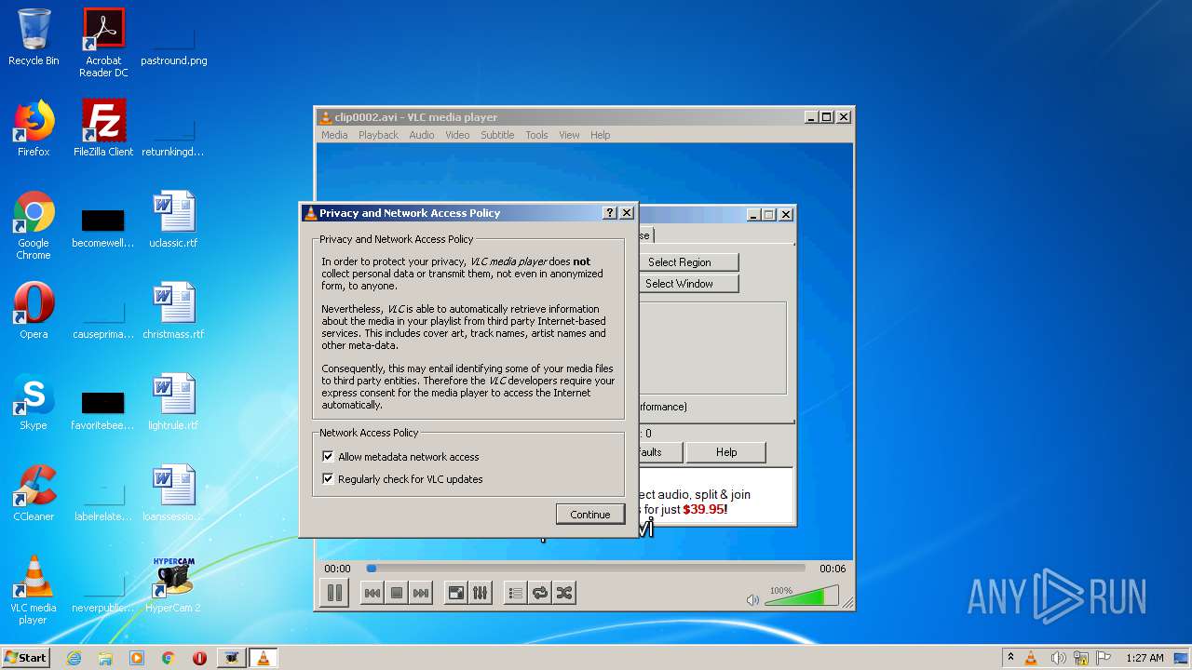
Task: Click the Help button in HyperCam
Action: [726, 452]
